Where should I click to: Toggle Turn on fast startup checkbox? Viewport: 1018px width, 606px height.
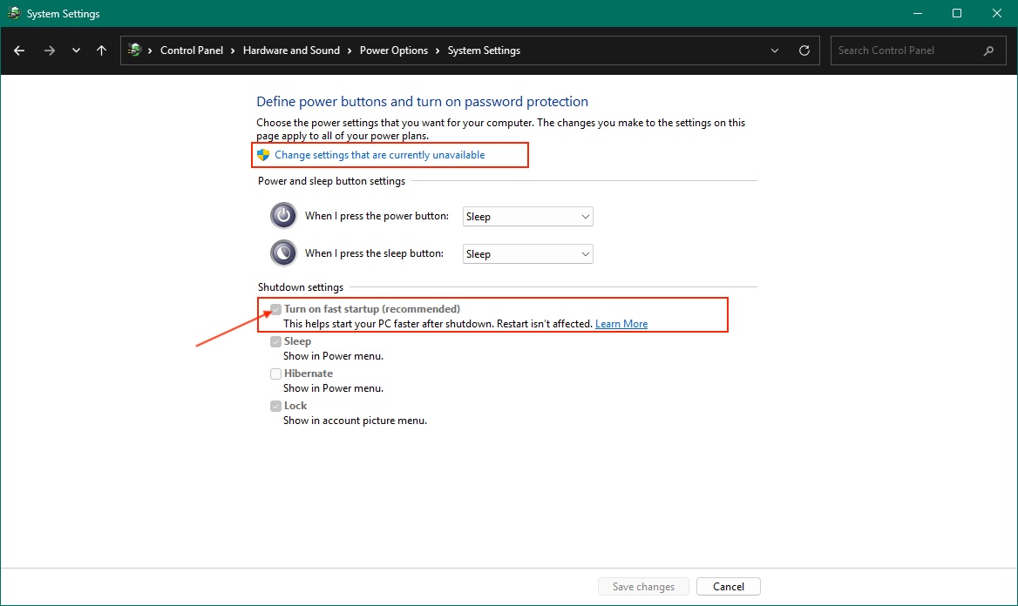click(276, 309)
